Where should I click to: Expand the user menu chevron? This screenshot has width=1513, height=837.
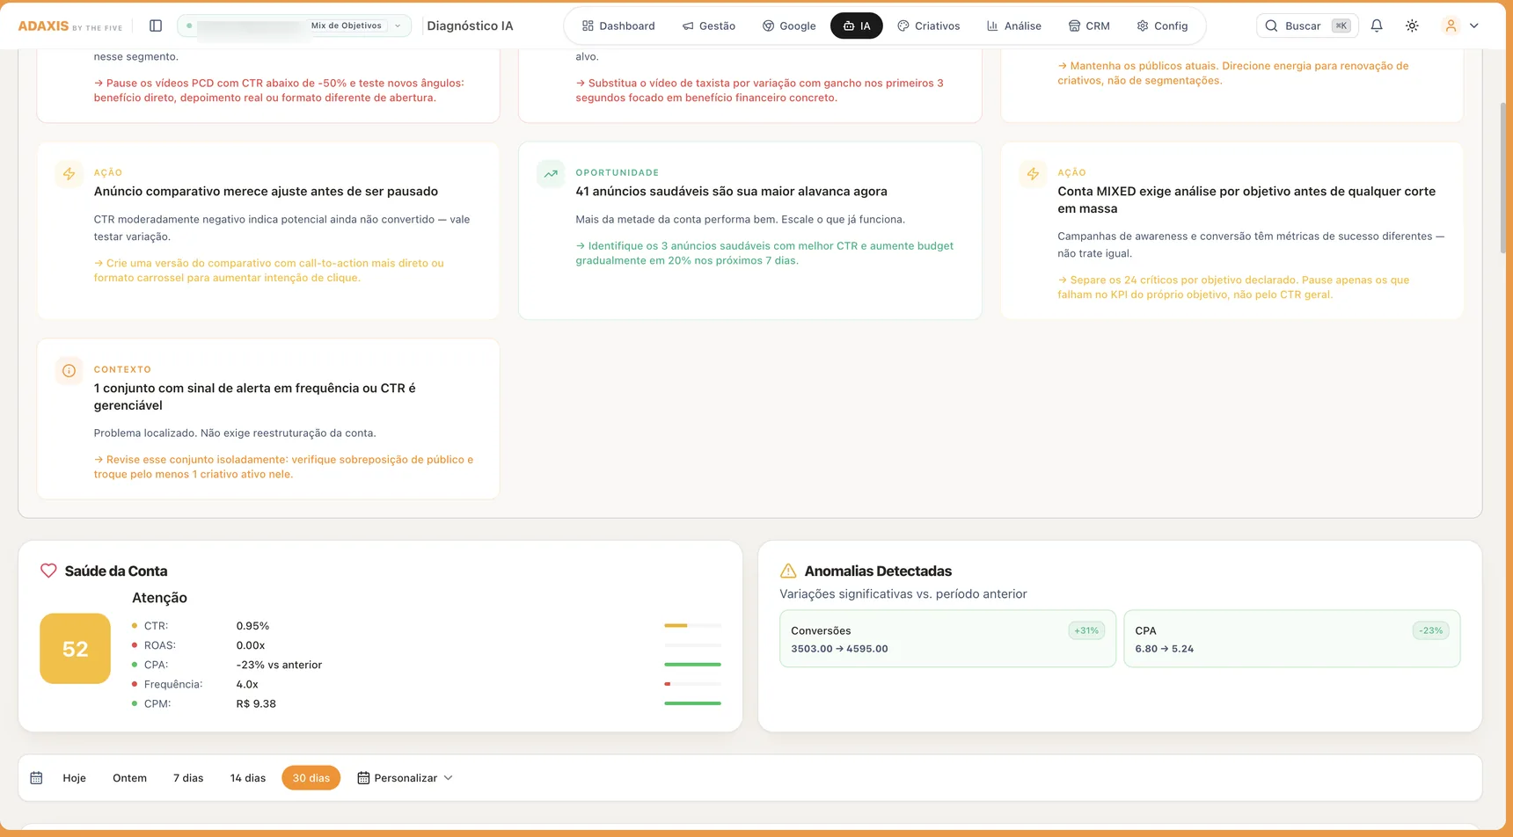pyautogui.click(x=1474, y=25)
